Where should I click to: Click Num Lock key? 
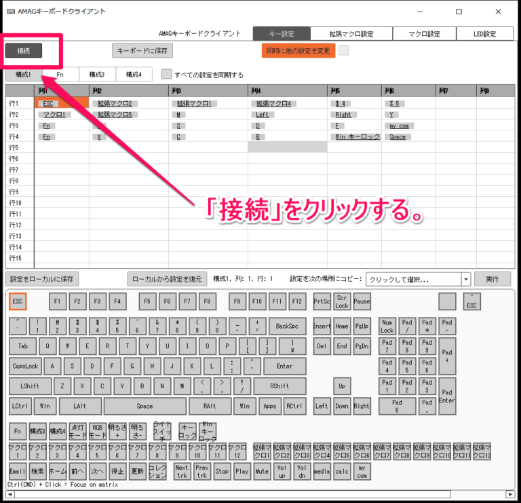point(387,326)
